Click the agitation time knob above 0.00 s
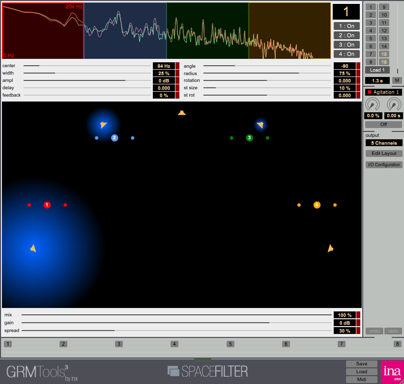The image size is (404, 384). tap(394, 104)
